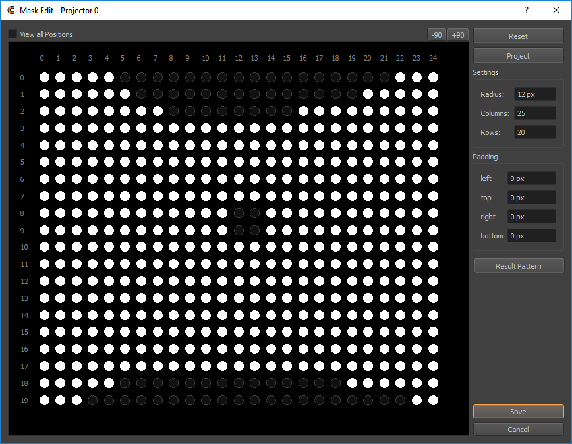Viewport: 572px width, 444px height.
Task: Toggle the dot at row 0, column 24
Action: point(433,77)
